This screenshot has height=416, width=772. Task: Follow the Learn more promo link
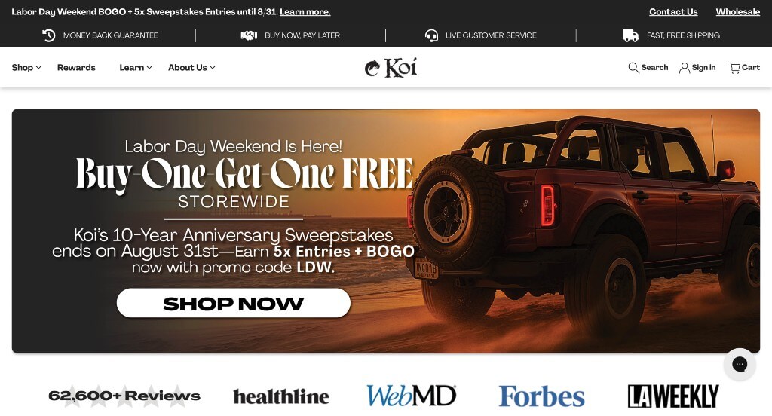pos(305,12)
